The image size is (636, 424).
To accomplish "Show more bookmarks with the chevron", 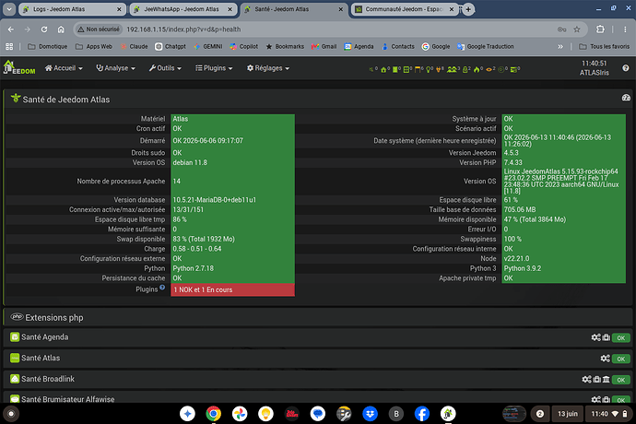I will [x=560, y=47].
